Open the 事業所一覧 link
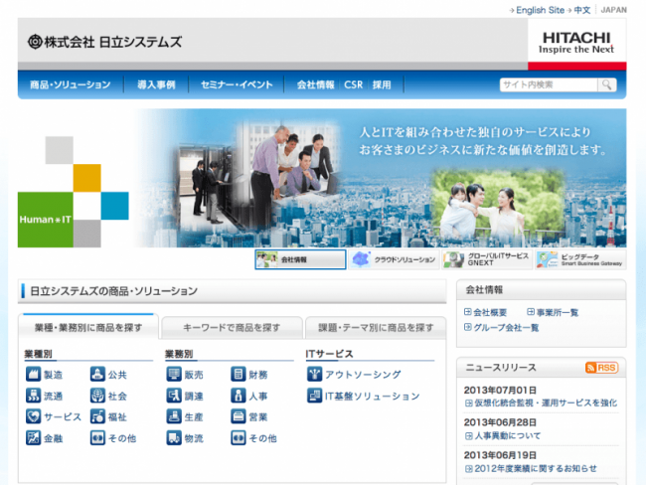The image size is (646, 485). coord(557,312)
